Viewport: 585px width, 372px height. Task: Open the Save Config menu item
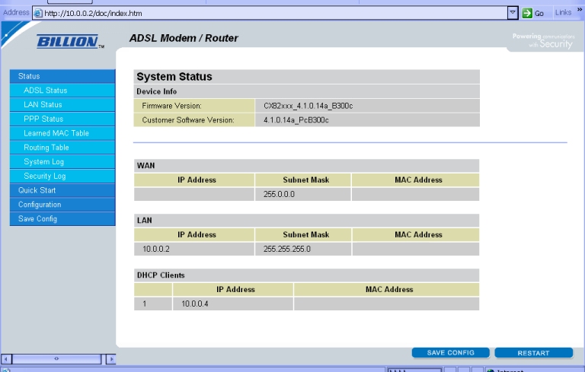tap(62, 219)
